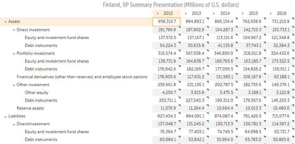The height and width of the screenshot is (144, 295).
Task: Expand the 2013 column header arrow
Action: (186, 13)
